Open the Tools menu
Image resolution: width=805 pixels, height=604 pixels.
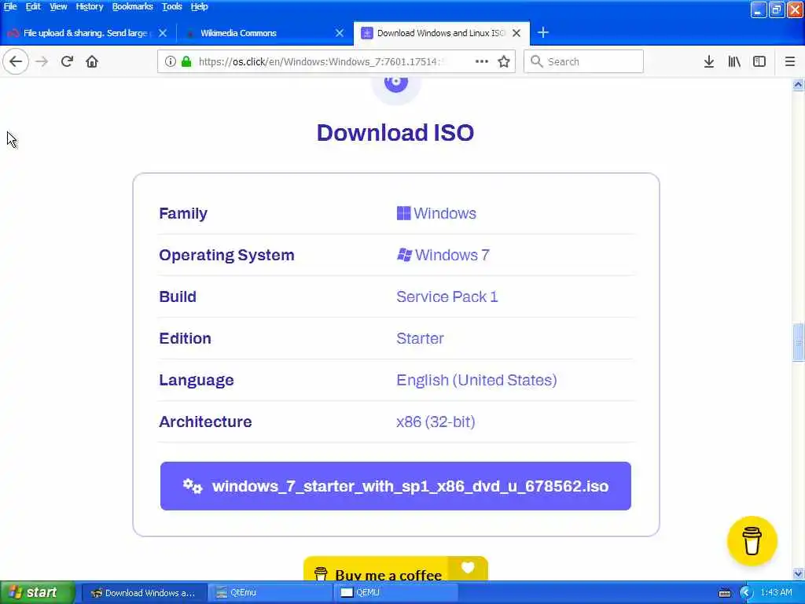171,6
